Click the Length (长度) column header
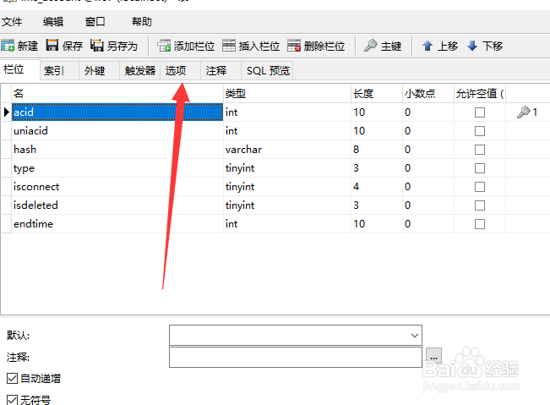Image resolution: width=550 pixels, height=405 pixels. 376,93
